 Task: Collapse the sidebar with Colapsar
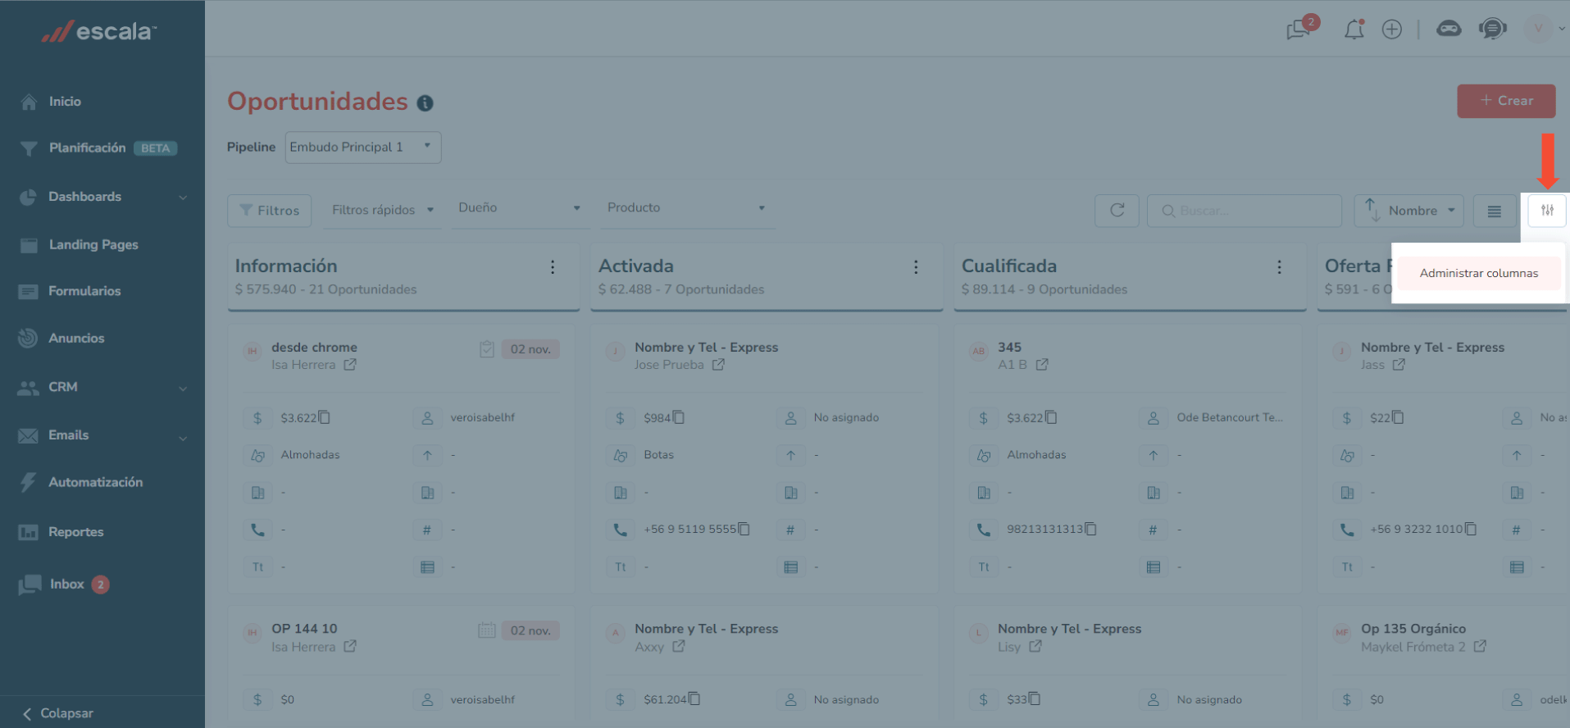coord(57,713)
